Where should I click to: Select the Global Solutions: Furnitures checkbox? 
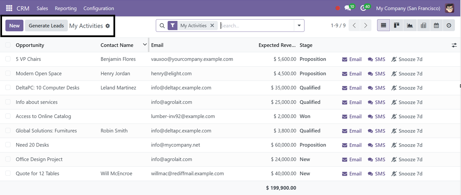click(8, 130)
